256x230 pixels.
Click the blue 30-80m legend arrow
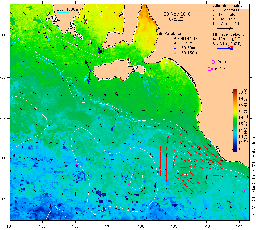pyautogui.click(x=177, y=48)
